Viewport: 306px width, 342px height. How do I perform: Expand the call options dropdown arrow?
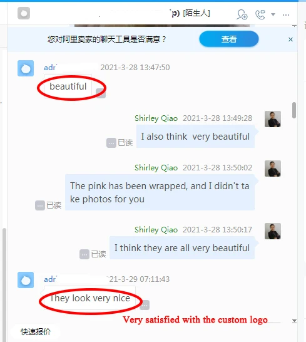[273, 14]
